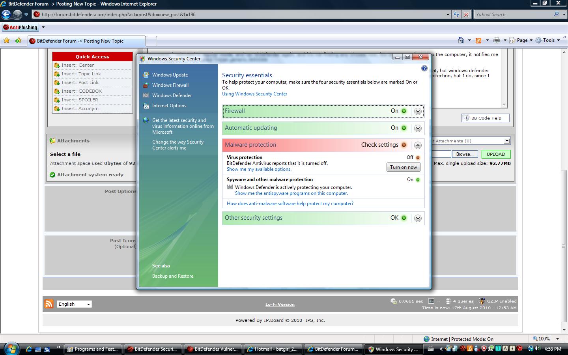Collapse the Malware protection section
568x355 pixels.
point(418,145)
